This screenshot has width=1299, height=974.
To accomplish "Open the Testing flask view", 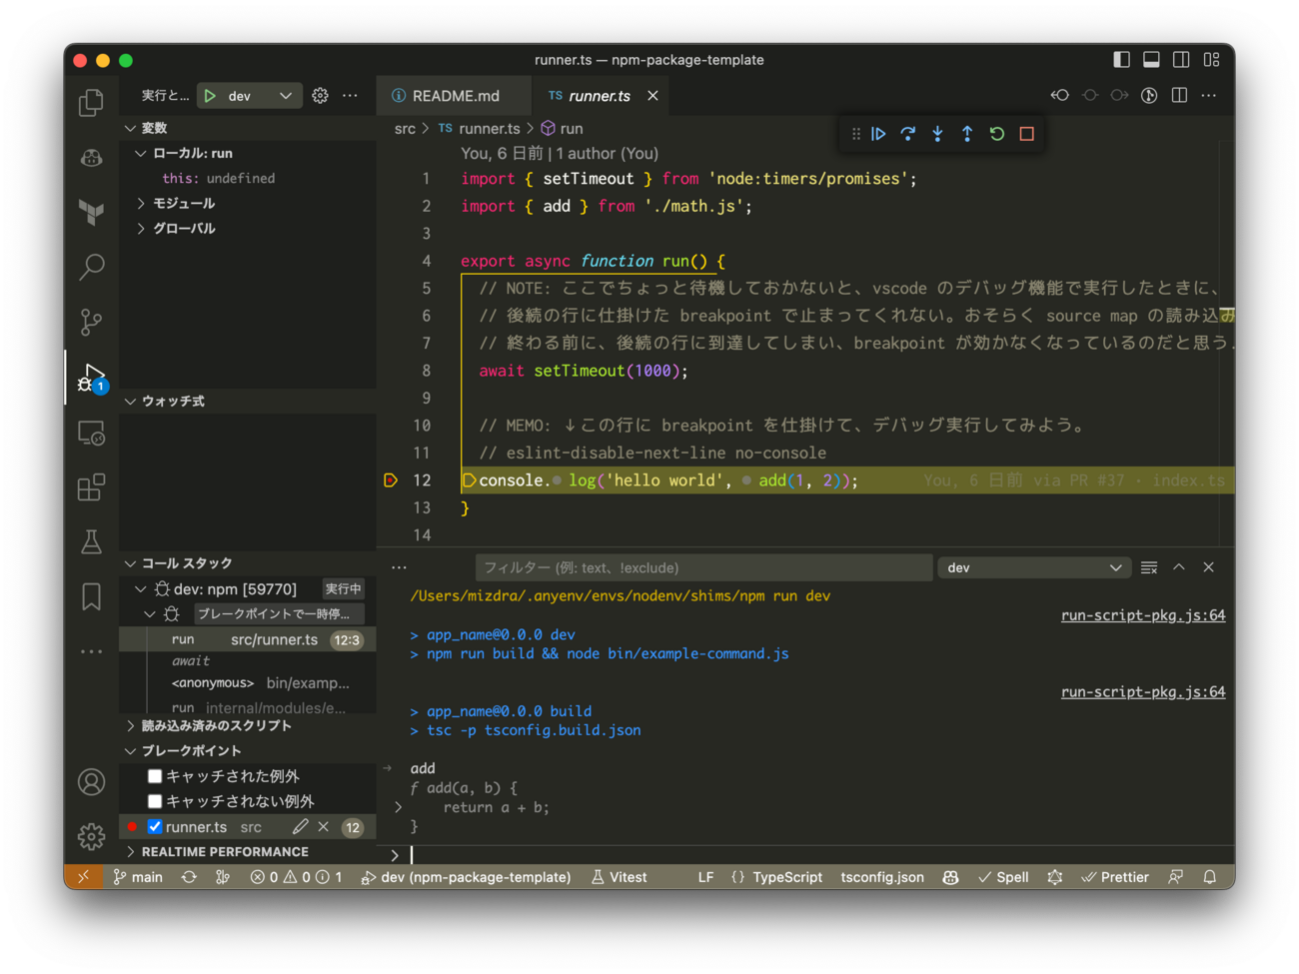I will [91, 542].
